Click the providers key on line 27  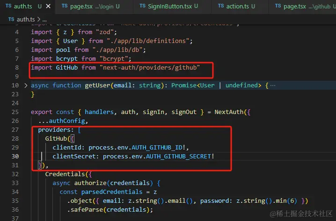pyautogui.click(x=54, y=130)
